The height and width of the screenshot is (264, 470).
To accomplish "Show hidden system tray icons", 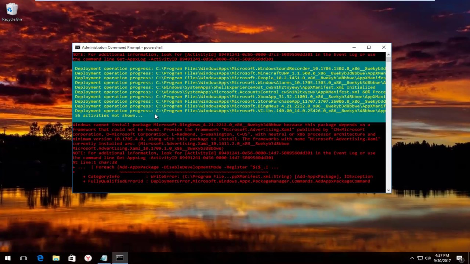I will pyautogui.click(x=412, y=258).
